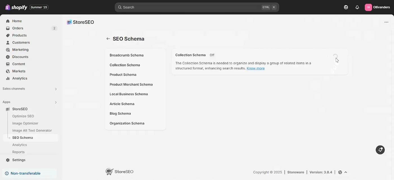Open Content in the sidebar
This screenshot has height=180, width=394.
[x=19, y=64]
